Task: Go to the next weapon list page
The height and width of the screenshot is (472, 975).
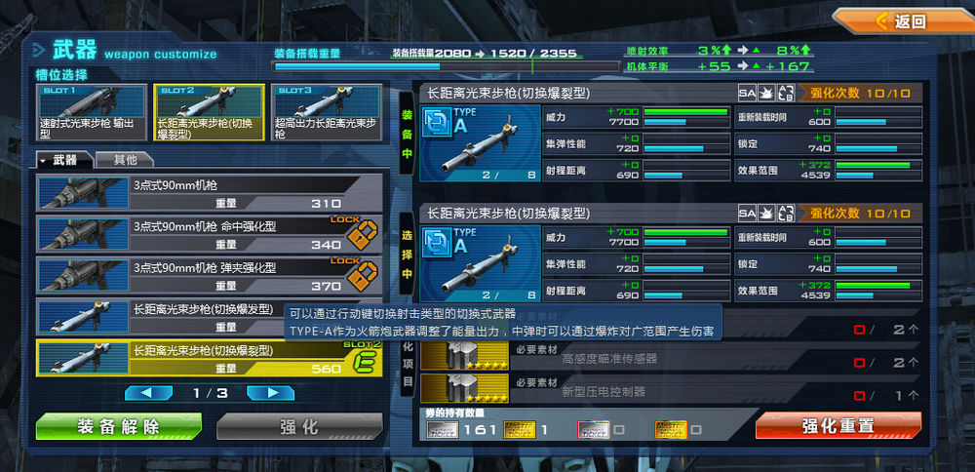Action: (270, 393)
